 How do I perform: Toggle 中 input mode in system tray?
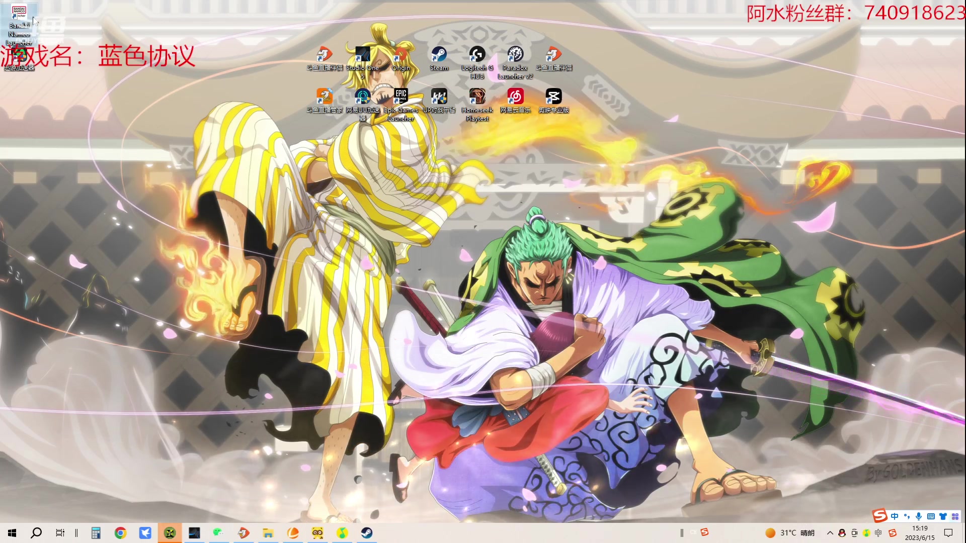point(878,533)
